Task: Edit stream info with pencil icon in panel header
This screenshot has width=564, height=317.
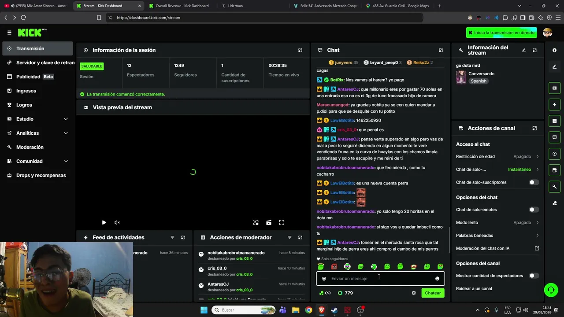Action: 524,50
